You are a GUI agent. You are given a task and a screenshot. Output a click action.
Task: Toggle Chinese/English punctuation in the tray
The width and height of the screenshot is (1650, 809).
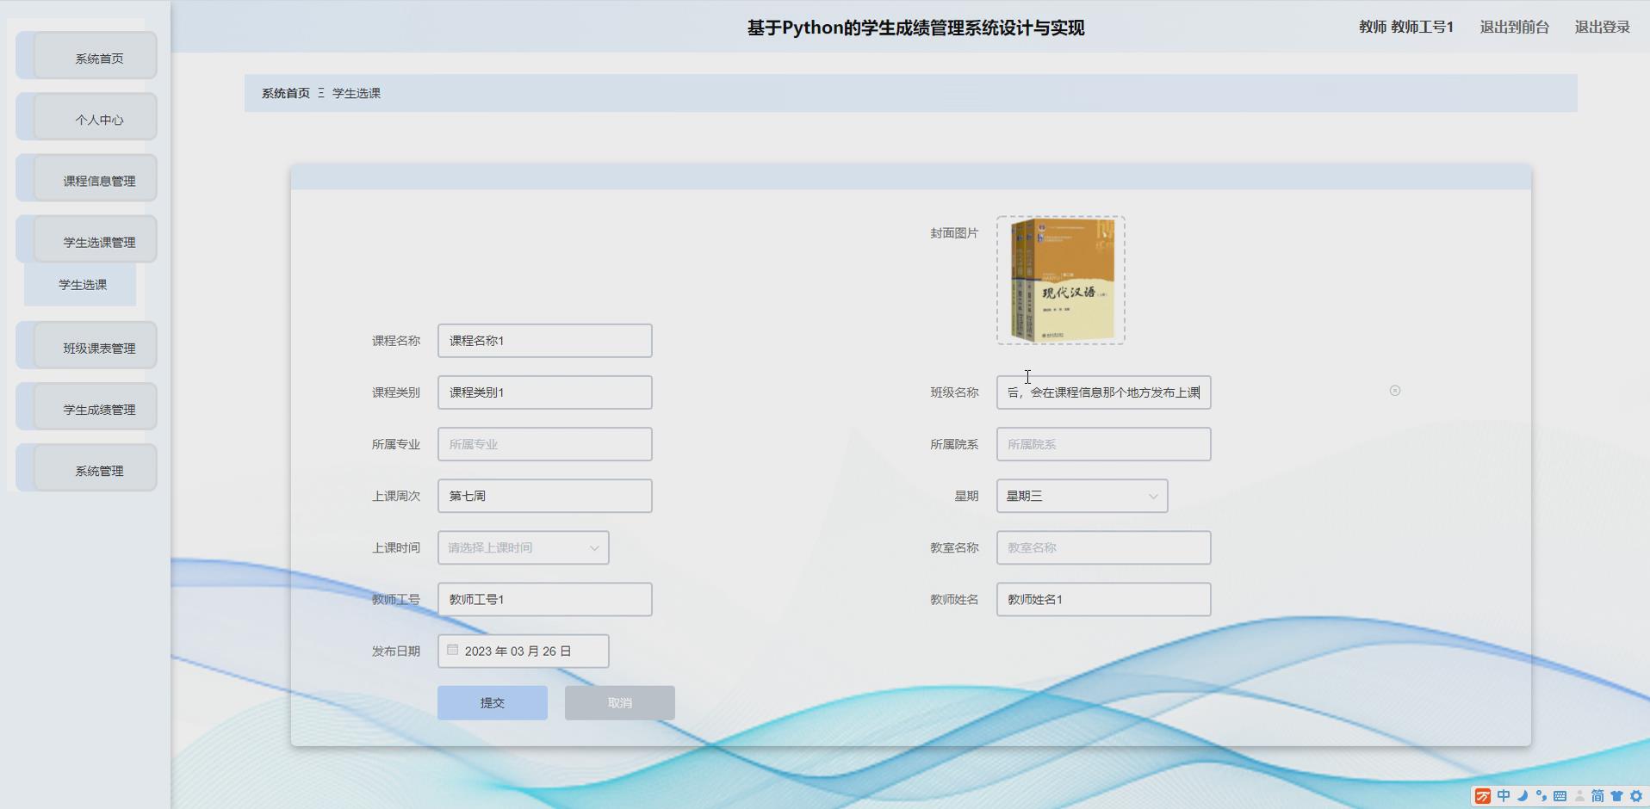point(1541,797)
